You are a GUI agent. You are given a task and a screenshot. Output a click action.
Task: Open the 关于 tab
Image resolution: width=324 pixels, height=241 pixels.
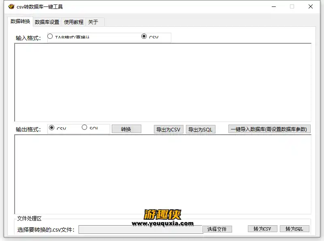(x=93, y=22)
